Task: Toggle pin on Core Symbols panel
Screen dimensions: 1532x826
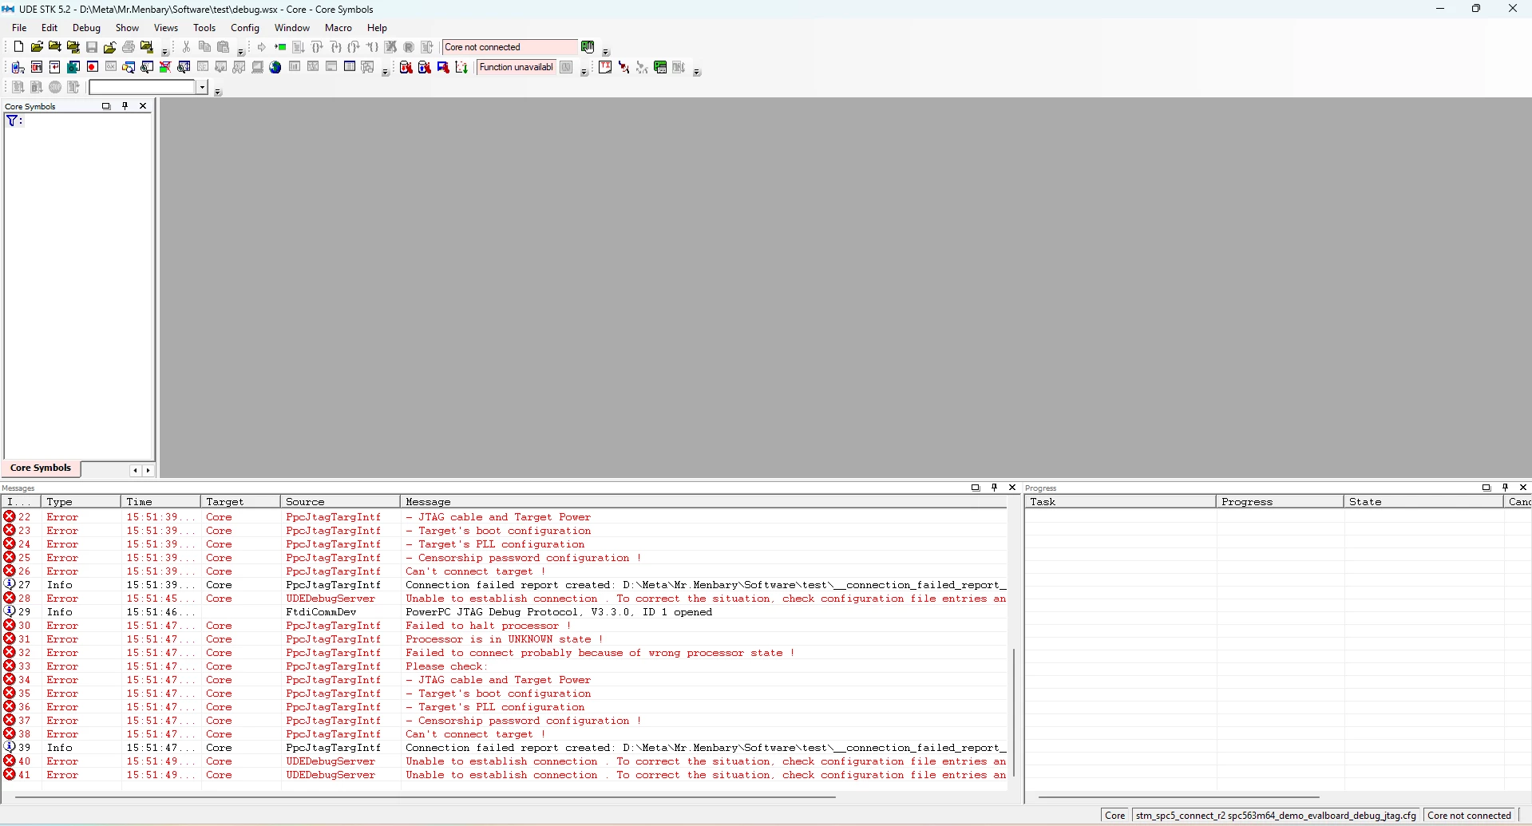Action: tap(125, 105)
